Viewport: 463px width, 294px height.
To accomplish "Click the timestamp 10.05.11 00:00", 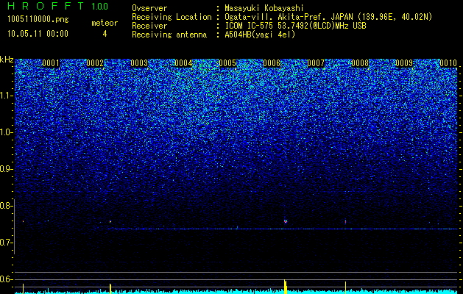I will pos(38,34).
